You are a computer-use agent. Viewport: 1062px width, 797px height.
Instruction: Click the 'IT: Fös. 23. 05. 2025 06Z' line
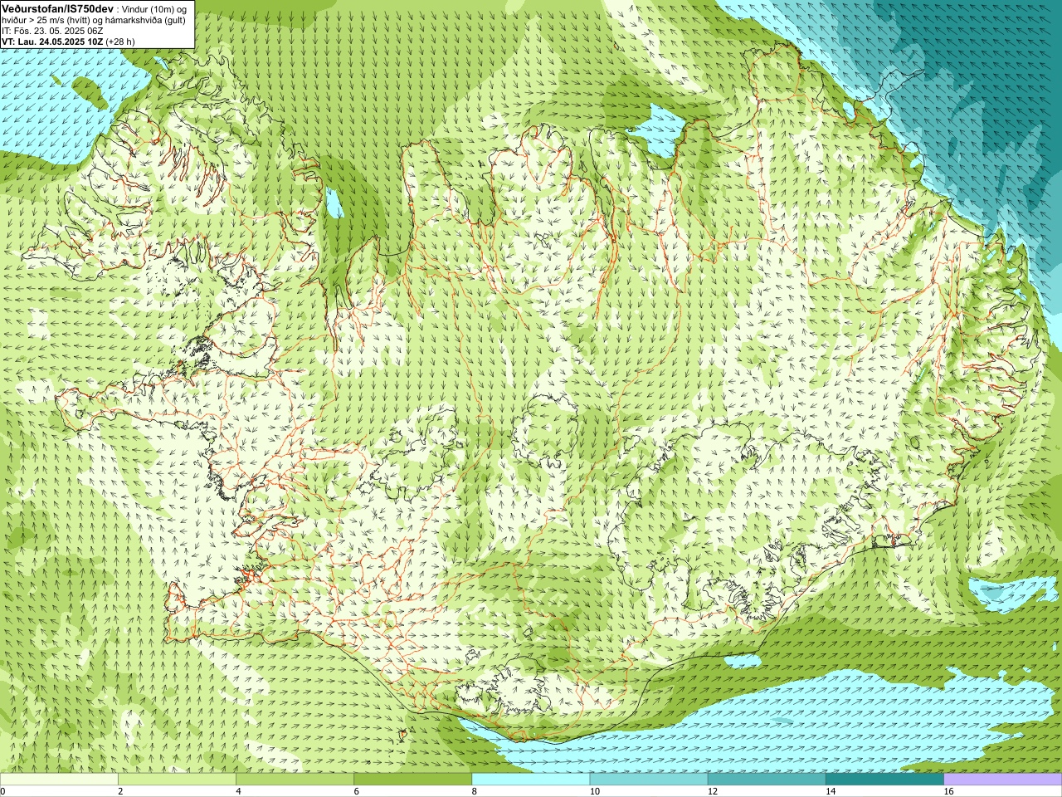52,31
